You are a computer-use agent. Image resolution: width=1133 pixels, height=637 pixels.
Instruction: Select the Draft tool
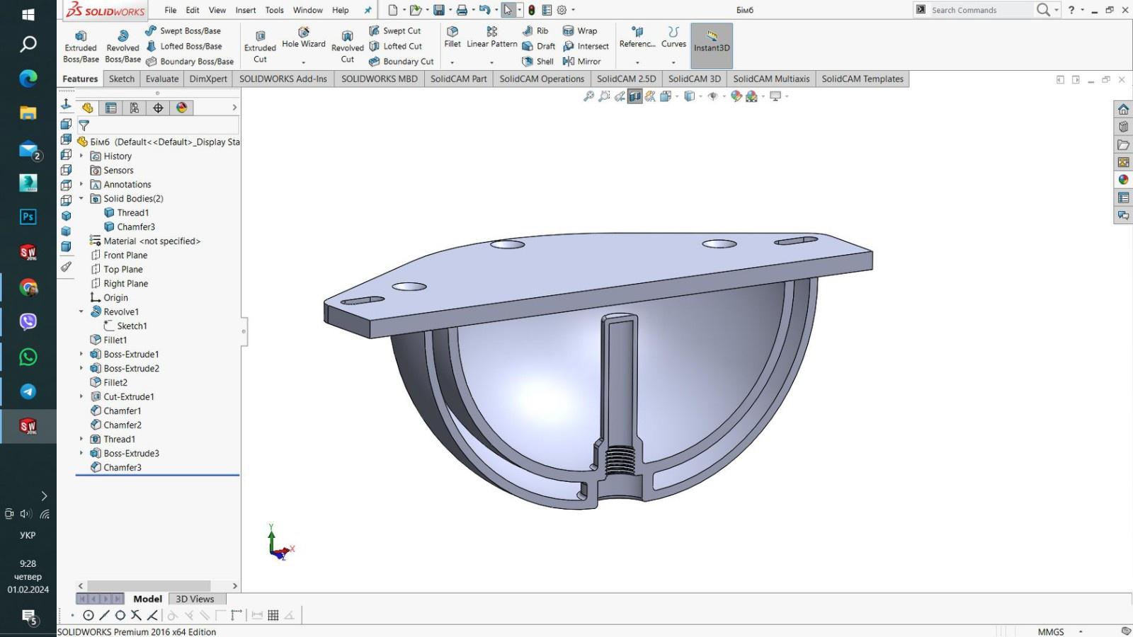point(538,46)
